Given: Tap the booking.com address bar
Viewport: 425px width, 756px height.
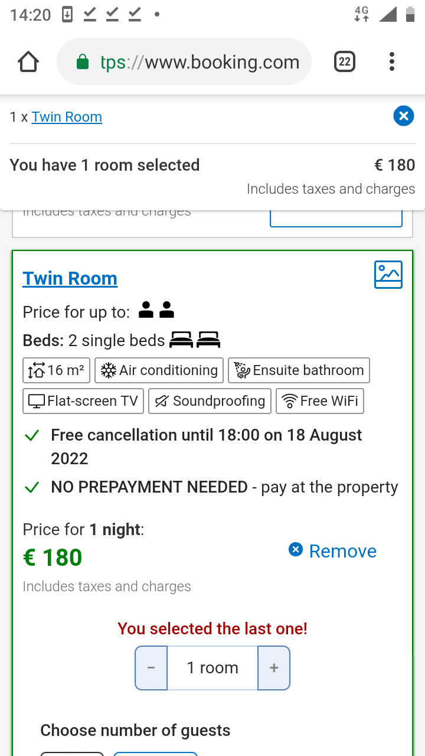Looking at the screenshot, I should (x=184, y=62).
